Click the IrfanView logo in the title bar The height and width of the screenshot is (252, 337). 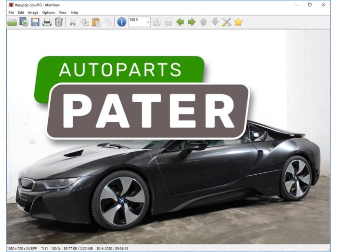click(x=11, y=5)
